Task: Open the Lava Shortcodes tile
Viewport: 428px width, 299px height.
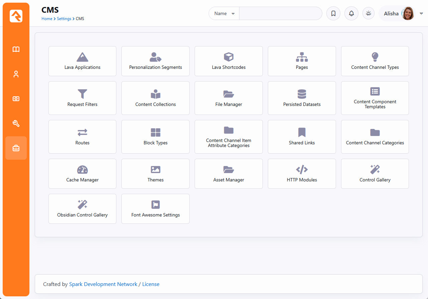Action: tap(229, 61)
